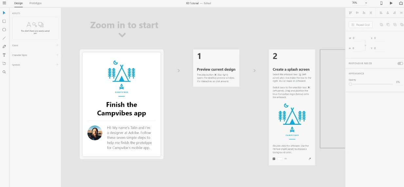Click the lock aspect ratio icon
This screenshot has height=187, width=404.
click(365, 45)
